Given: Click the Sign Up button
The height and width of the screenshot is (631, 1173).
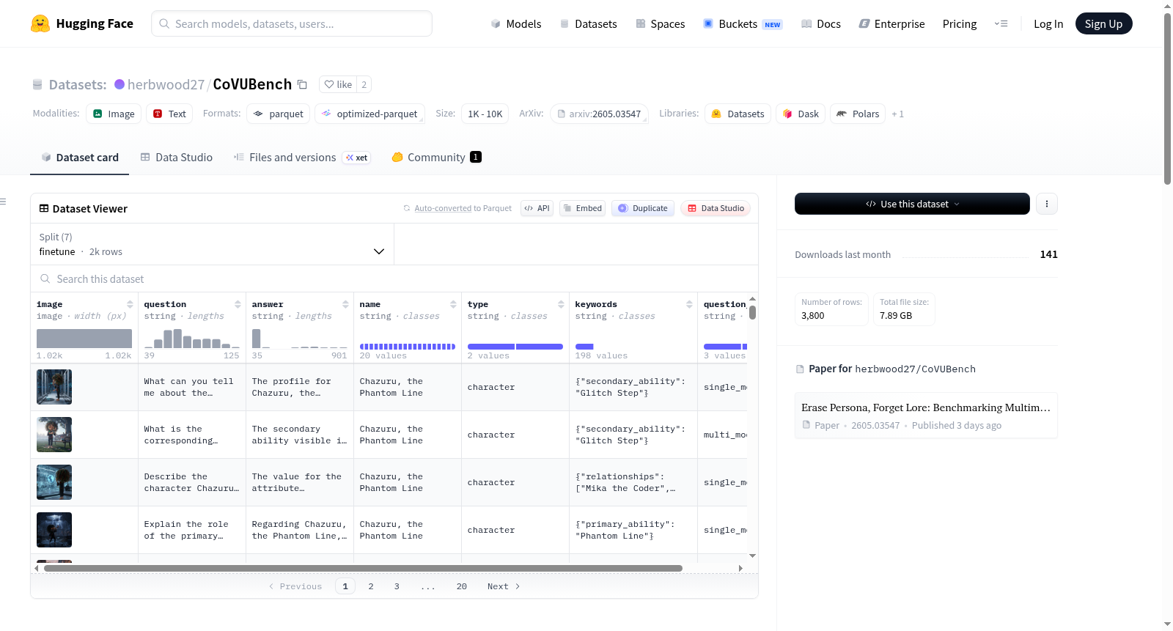Looking at the screenshot, I should tap(1103, 23).
